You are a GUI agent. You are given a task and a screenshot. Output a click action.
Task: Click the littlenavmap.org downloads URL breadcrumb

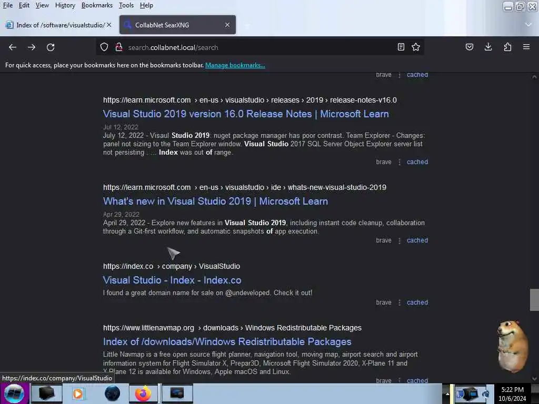click(232, 328)
